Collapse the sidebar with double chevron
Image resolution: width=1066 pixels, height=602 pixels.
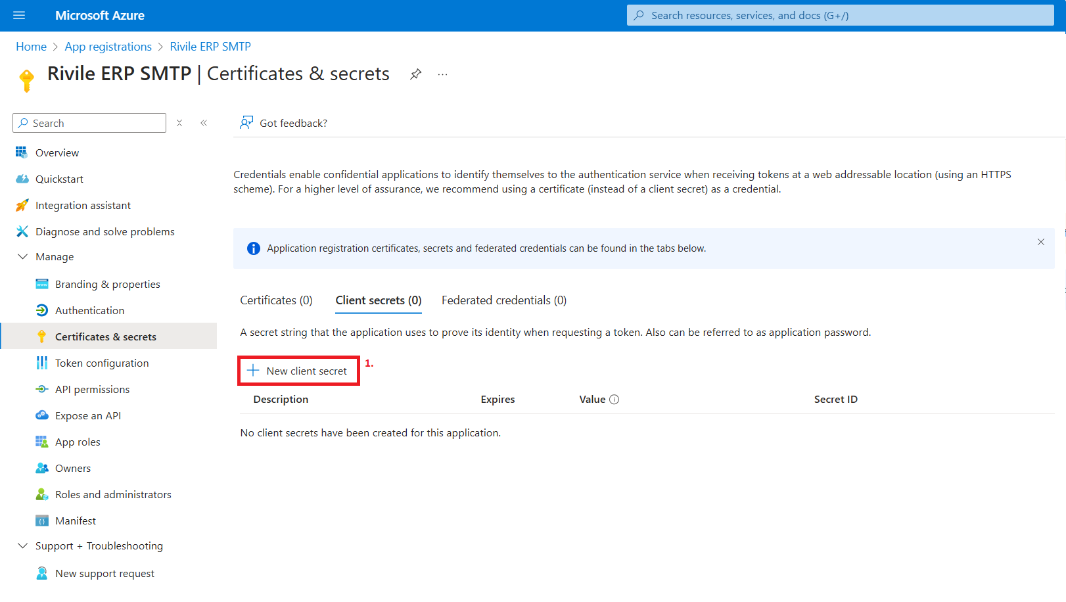pyautogui.click(x=204, y=123)
